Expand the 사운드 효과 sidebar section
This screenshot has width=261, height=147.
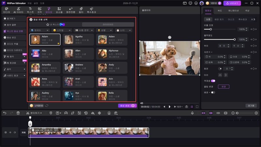click(14, 75)
